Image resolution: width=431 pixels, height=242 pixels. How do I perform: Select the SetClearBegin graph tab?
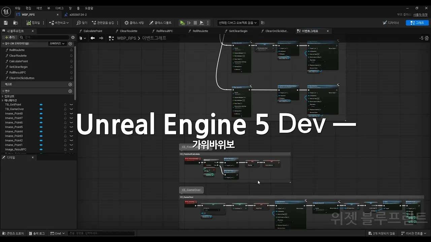[x=236, y=31]
